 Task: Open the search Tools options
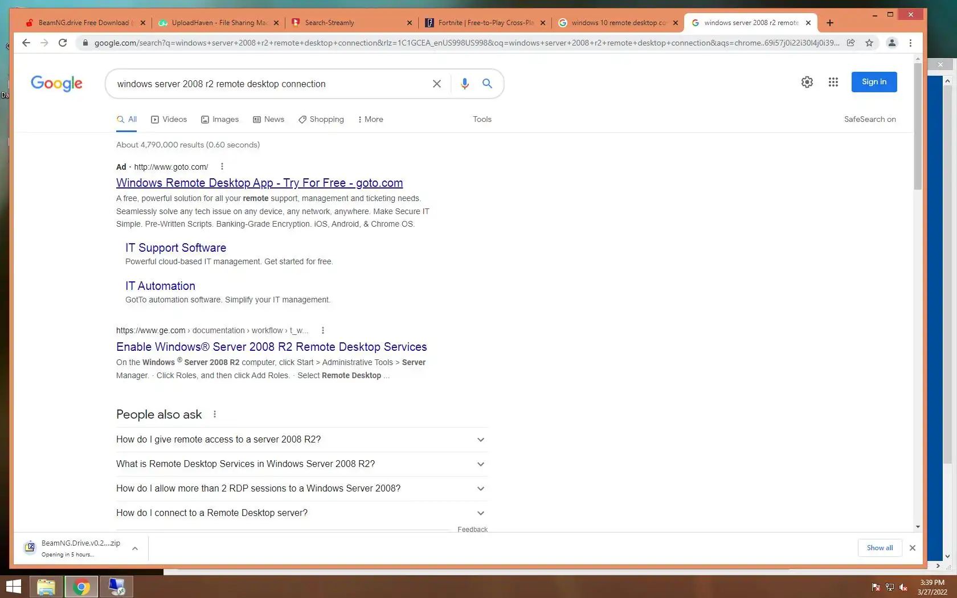tap(482, 120)
